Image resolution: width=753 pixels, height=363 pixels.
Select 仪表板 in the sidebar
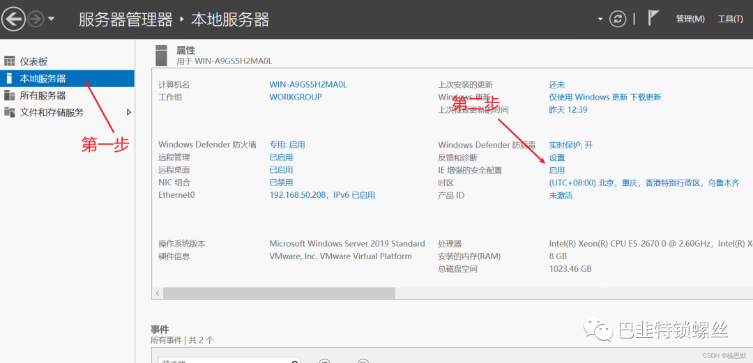point(67,61)
